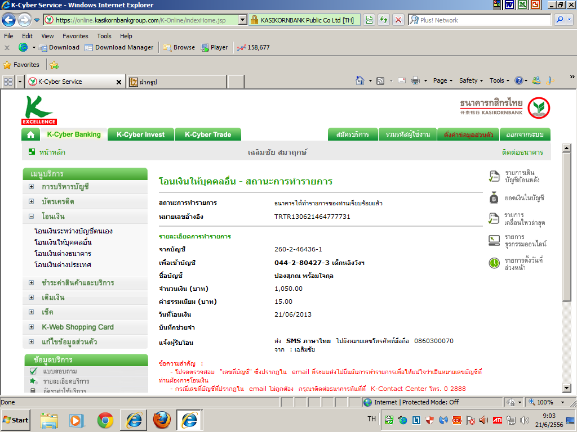
Task: Open Firefox from the taskbar
Action: coord(162,420)
